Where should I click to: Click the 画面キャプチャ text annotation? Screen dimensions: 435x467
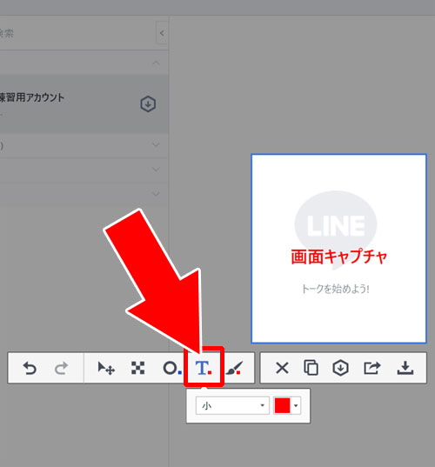click(x=339, y=257)
